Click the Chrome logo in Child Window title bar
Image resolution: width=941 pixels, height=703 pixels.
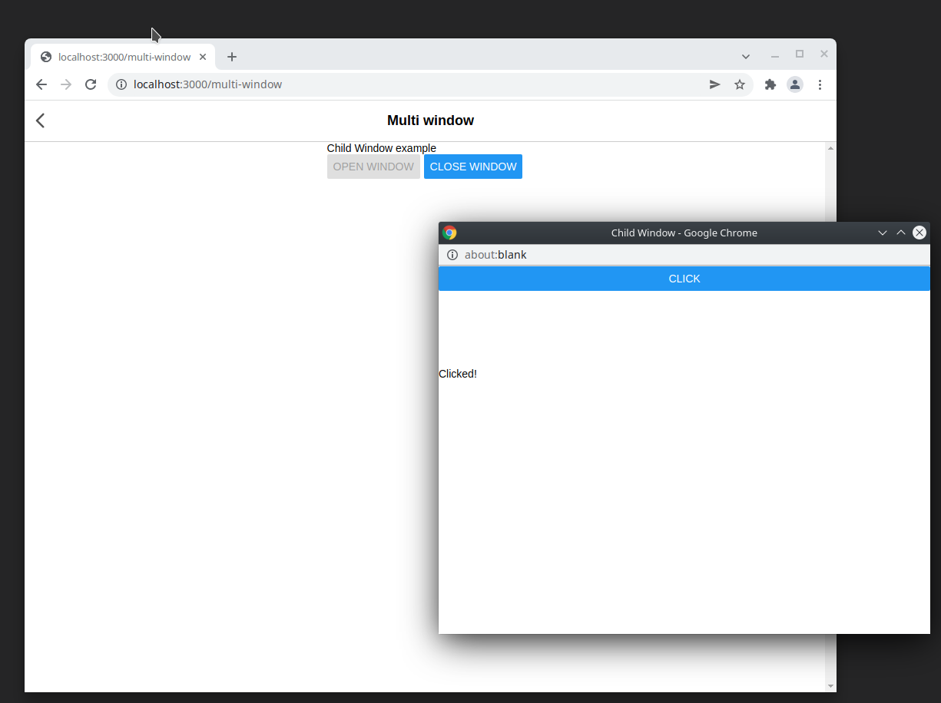point(450,233)
